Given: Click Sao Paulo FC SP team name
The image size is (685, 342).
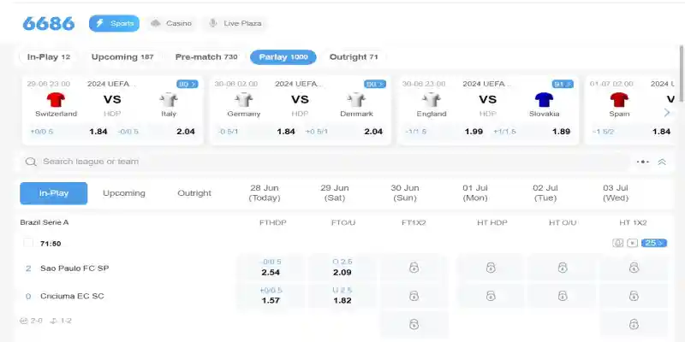Looking at the screenshot, I should tap(74, 268).
